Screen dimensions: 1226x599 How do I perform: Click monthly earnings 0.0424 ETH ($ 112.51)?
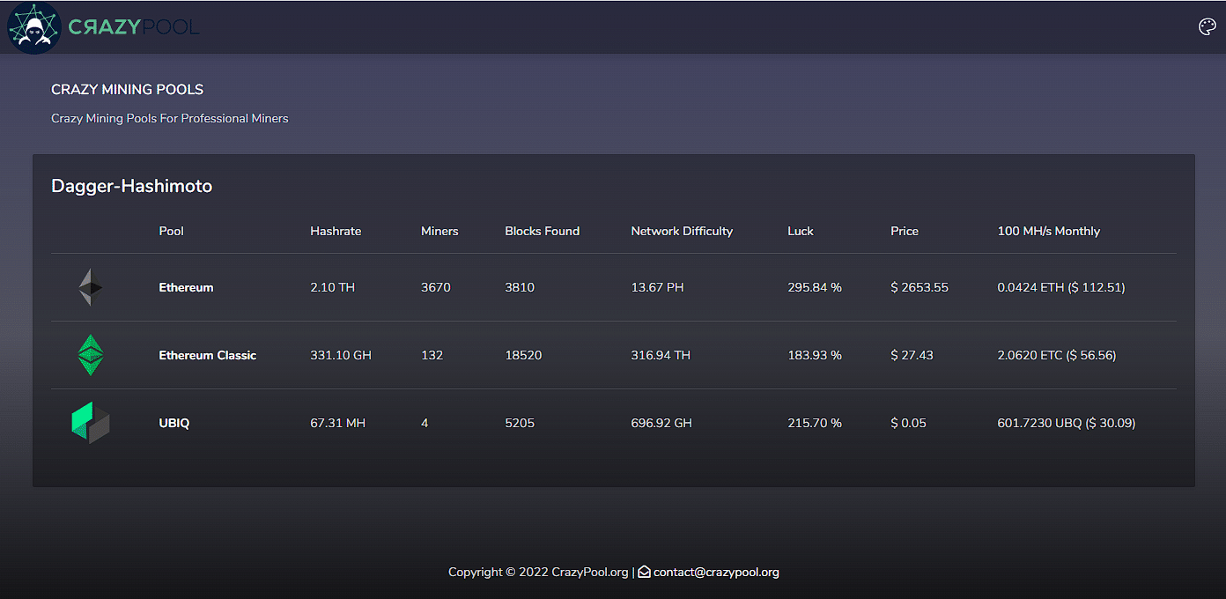[x=1061, y=287]
